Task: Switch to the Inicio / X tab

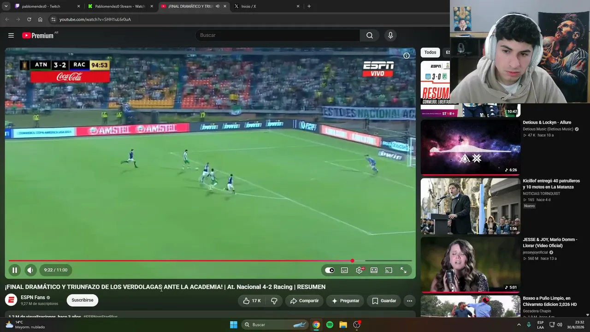Action: [x=267, y=6]
